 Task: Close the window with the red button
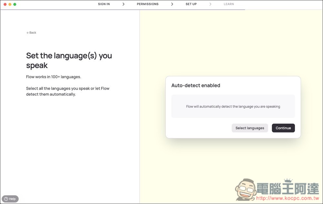point(5,4)
